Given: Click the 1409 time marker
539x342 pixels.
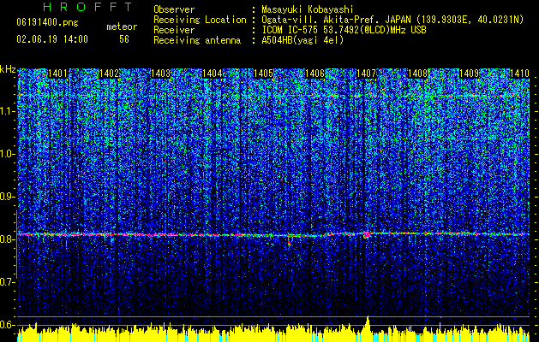Looking at the screenshot, I should pos(469,74).
